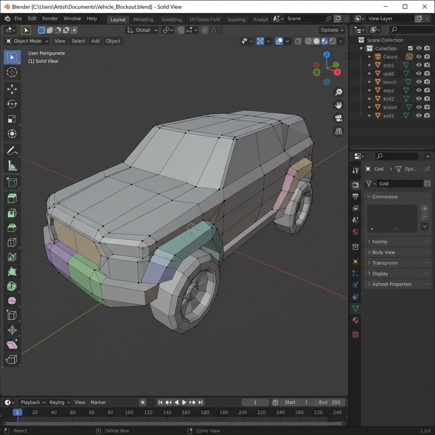Open the Global transform orientation dropdown
435x435 pixels.
click(142, 30)
